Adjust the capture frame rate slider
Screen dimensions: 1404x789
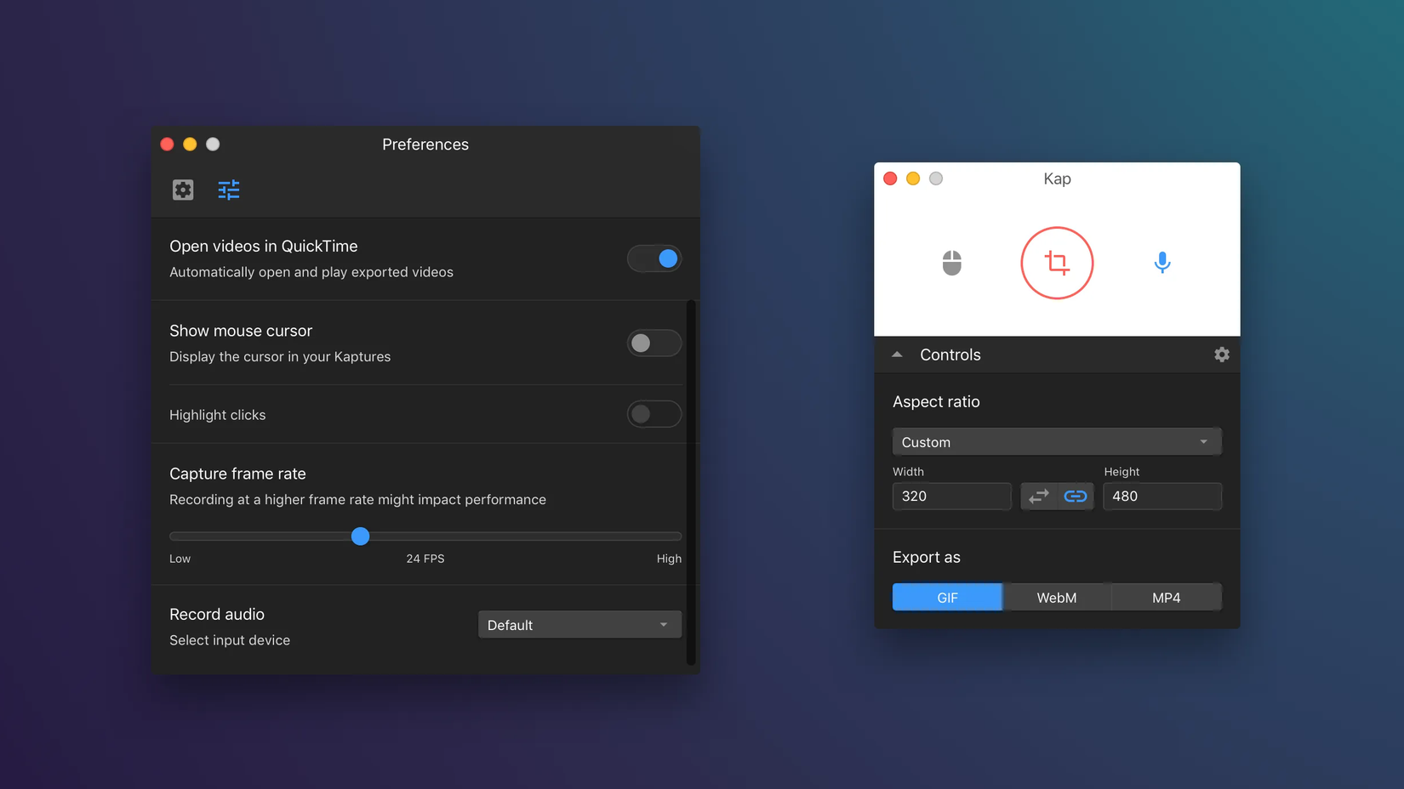pyautogui.click(x=361, y=536)
